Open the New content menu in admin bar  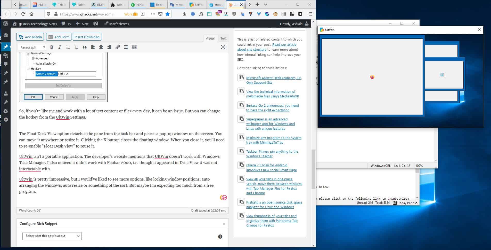pyautogui.click(x=82, y=24)
